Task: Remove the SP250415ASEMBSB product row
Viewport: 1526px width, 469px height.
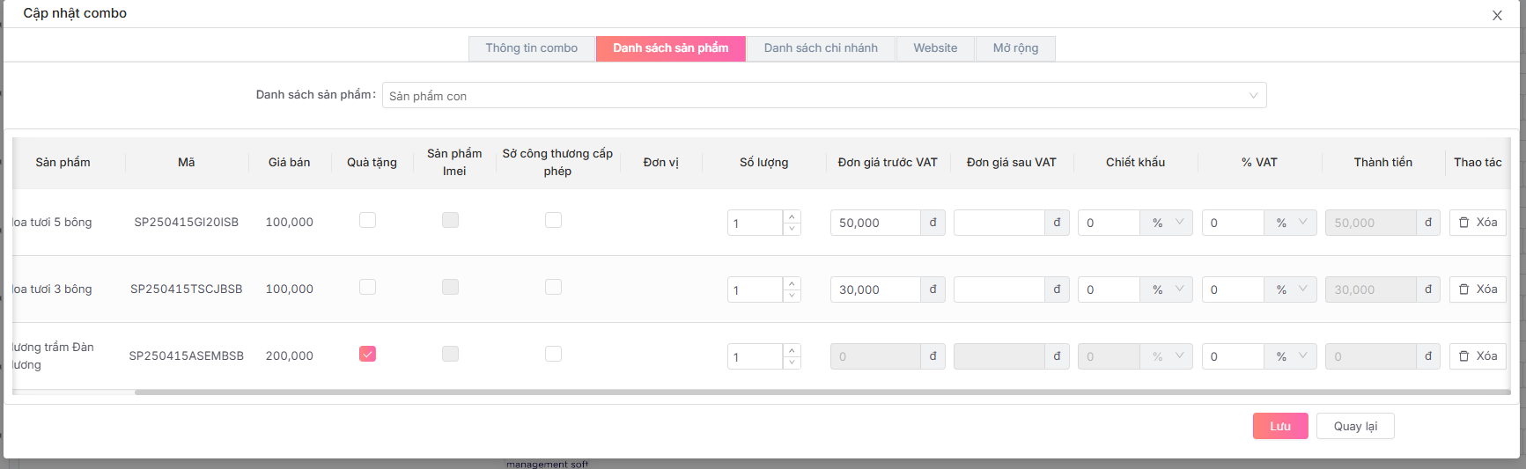Action: [1478, 356]
